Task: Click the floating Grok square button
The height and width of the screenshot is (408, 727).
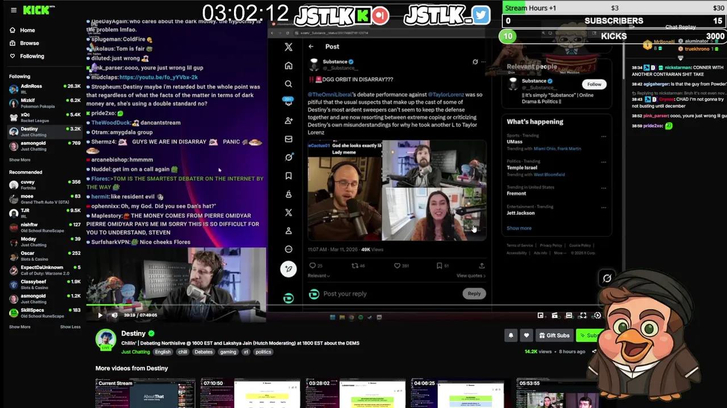Action: 607,278
